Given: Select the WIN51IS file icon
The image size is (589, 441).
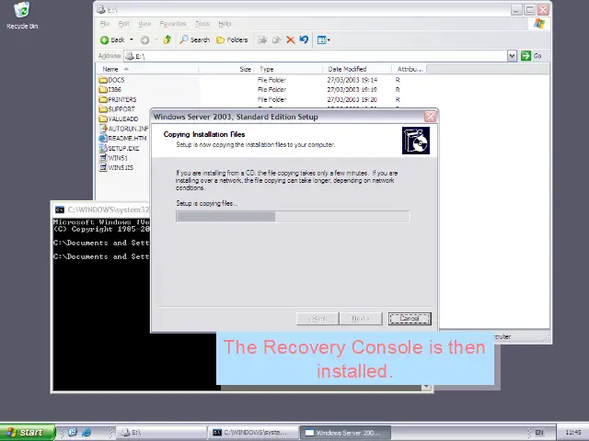Looking at the screenshot, I should (x=103, y=167).
